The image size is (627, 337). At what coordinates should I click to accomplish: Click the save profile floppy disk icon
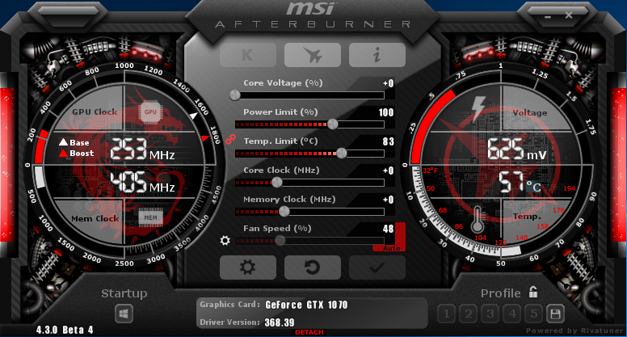[555, 313]
